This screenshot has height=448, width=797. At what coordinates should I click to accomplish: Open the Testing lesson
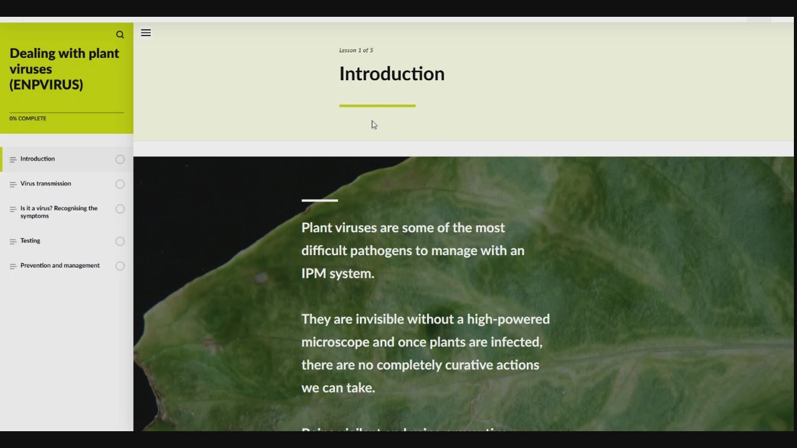tap(30, 241)
